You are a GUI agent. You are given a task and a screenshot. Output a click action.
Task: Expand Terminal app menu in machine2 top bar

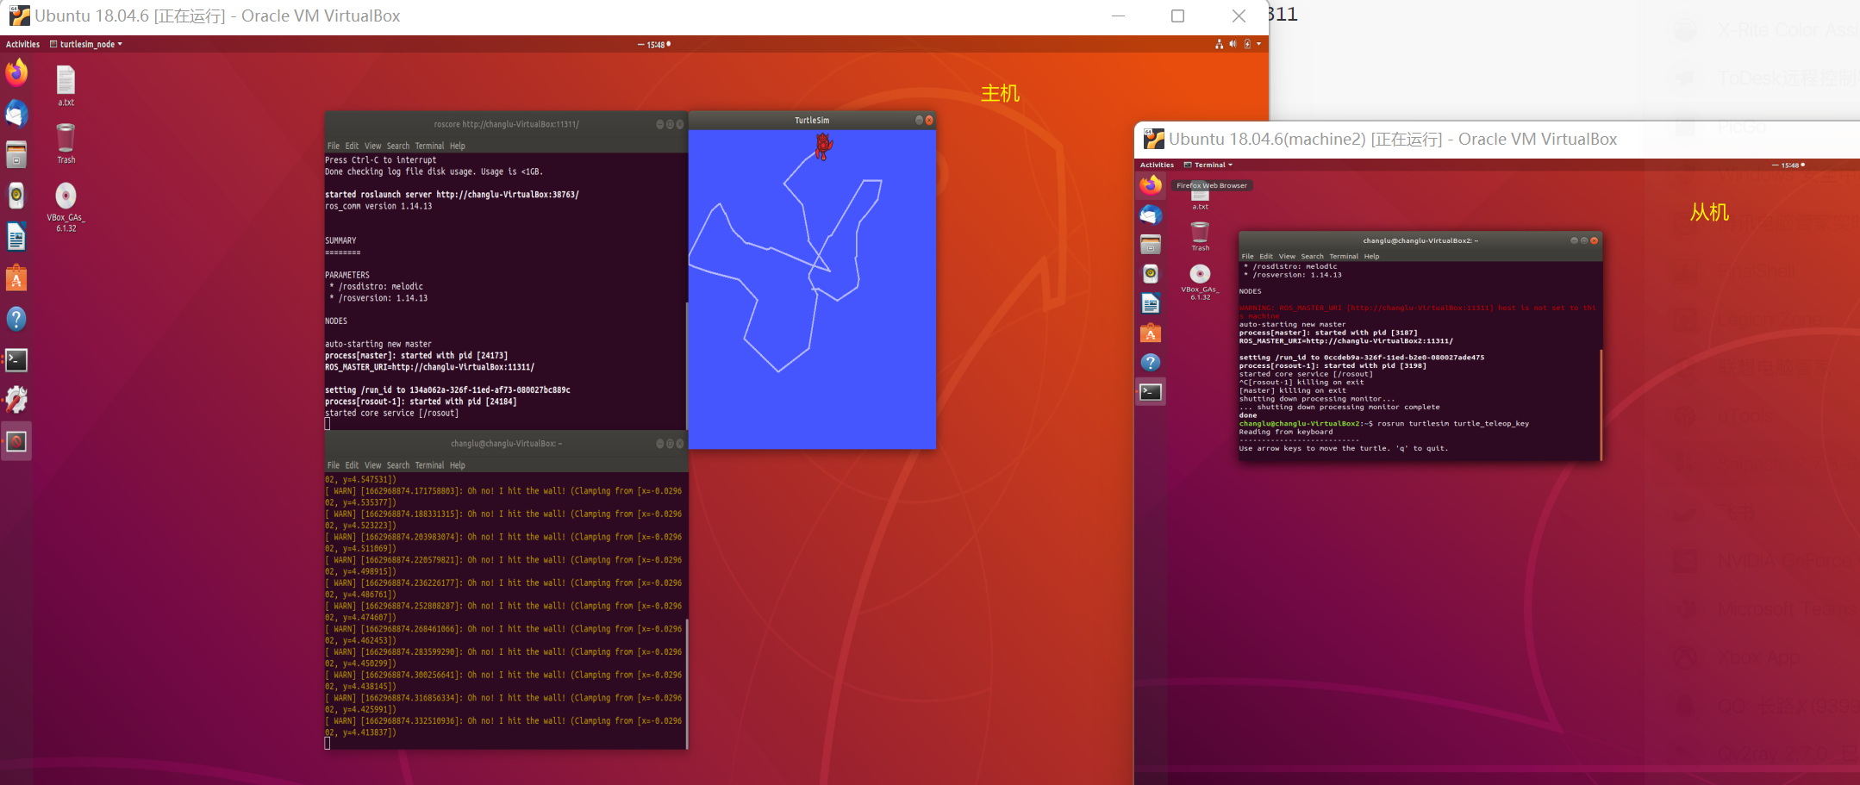click(1208, 165)
